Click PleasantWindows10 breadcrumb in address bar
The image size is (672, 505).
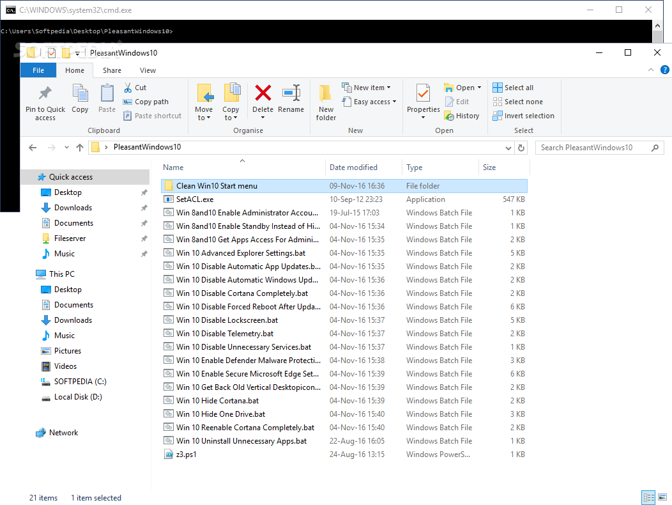pyautogui.click(x=147, y=147)
